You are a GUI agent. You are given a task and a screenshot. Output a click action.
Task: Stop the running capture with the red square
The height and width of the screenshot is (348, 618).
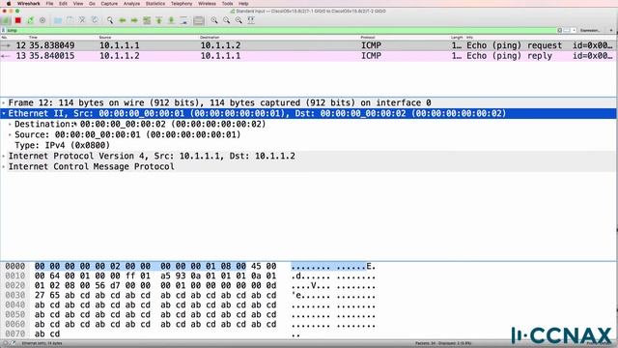click(18, 20)
